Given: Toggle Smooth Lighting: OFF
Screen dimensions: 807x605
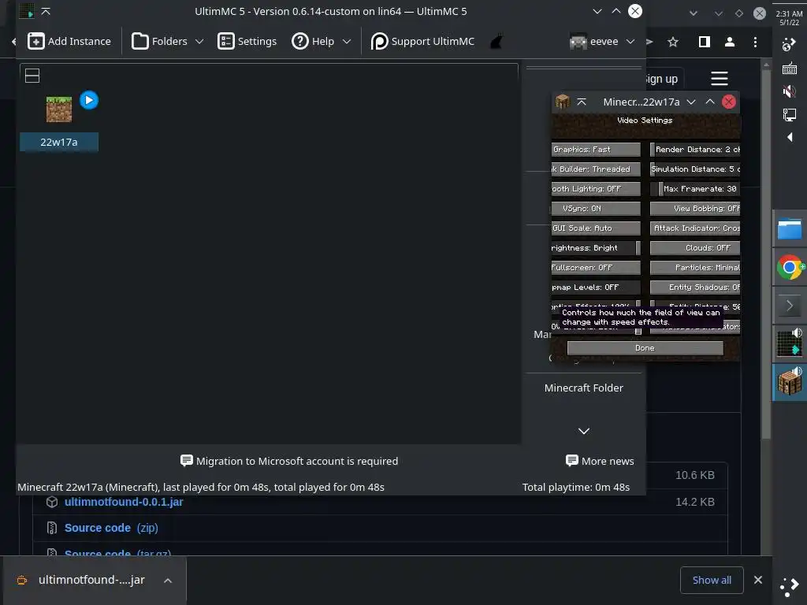Looking at the screenshot, I should pos(596,189).
